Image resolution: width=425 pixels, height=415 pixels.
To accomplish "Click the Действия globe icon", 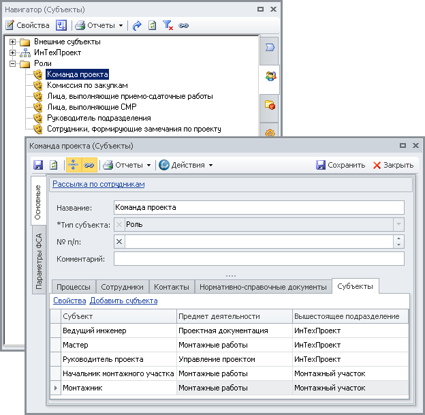I will click(x=164, y=165).
